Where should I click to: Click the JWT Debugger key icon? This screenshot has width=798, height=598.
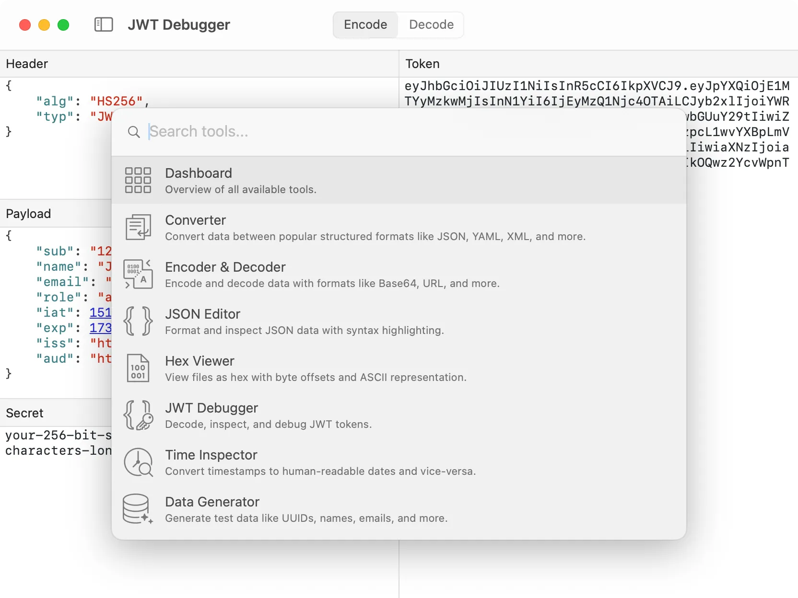point(138,415)
